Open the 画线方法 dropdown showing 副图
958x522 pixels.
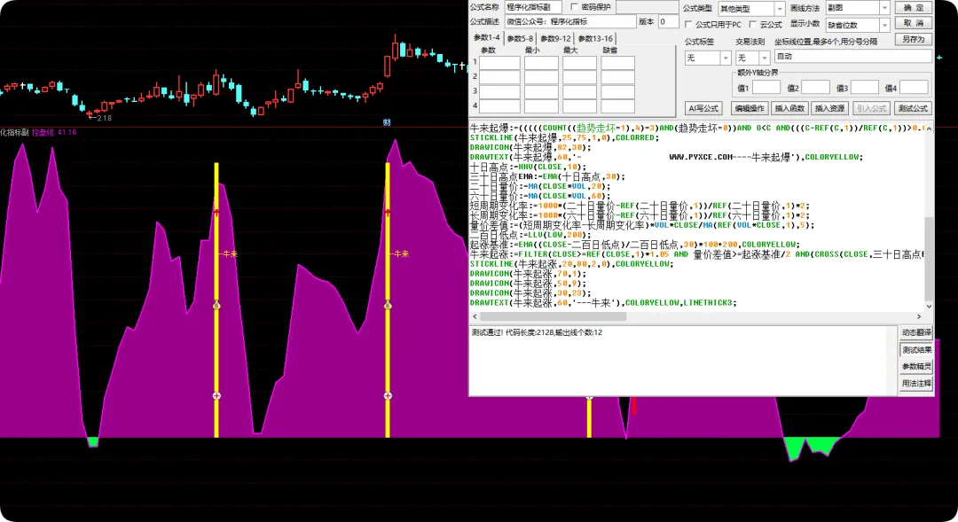click(x=884, y=8)
